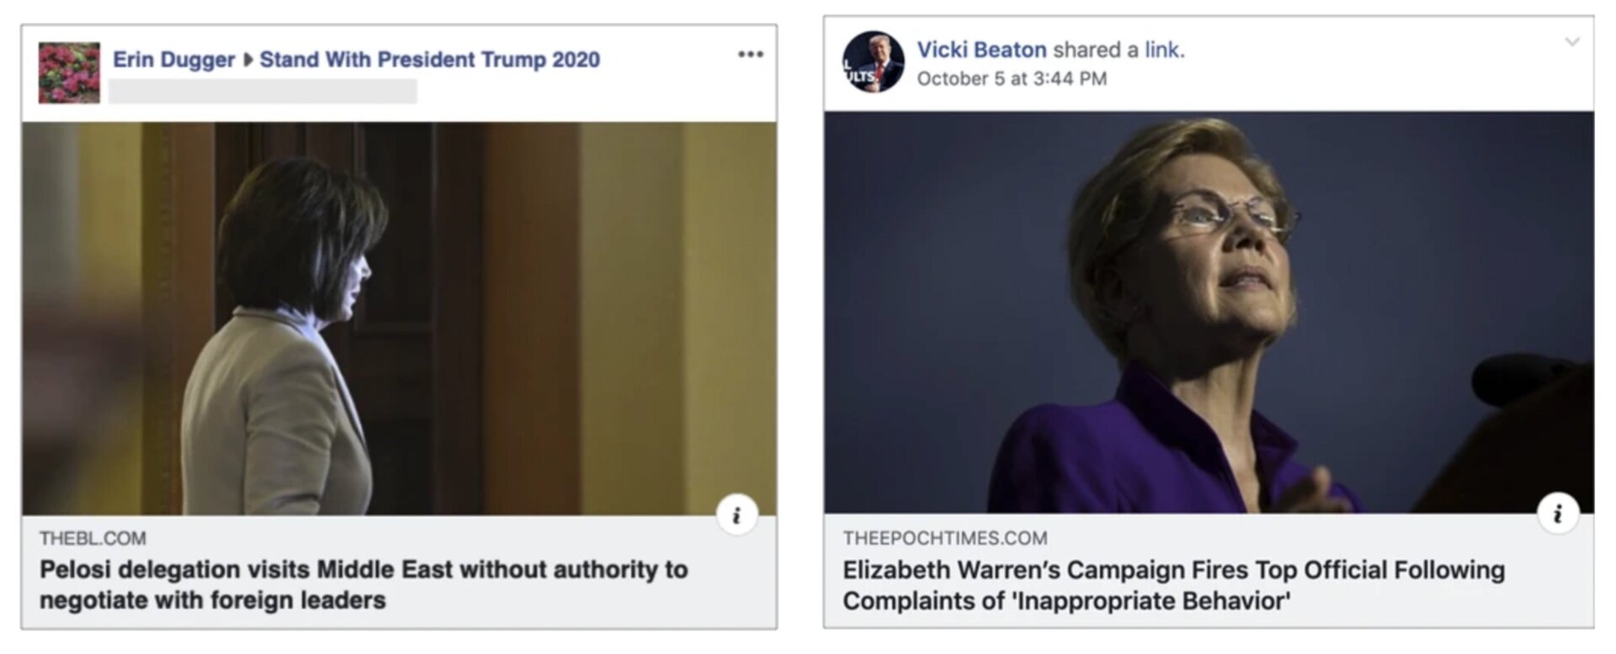Open Vicki Beaton's profile name link
This screenshot has width=1616, height=654.
click(x=981, y=50)
